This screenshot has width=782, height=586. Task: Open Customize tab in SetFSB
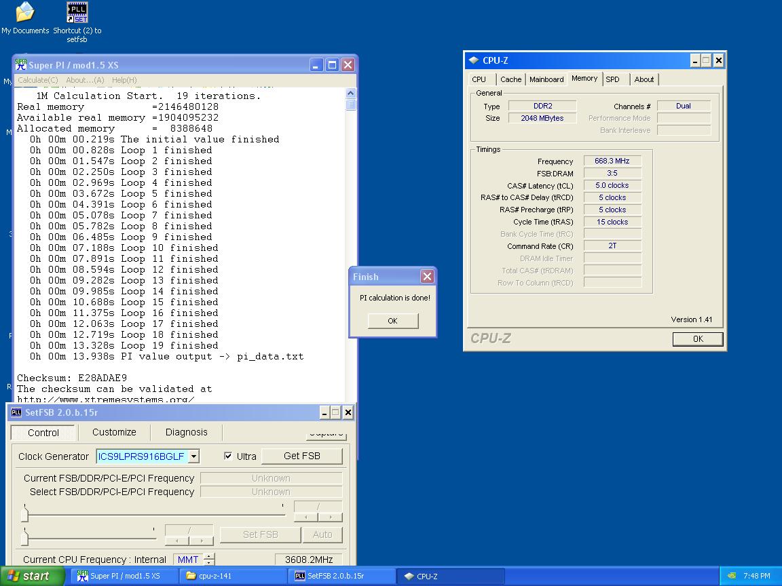(x=114, y=432)
